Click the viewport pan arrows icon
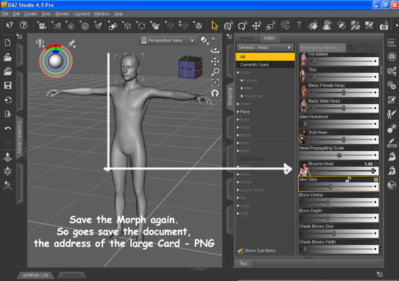Image resolution: width=399 pixels, height=281 pixels. pos(215,61)
